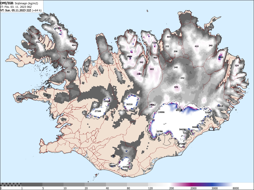254x190 pixels.
Task: Click the snow value 62 on the map
Action: (x=211, y=27)
